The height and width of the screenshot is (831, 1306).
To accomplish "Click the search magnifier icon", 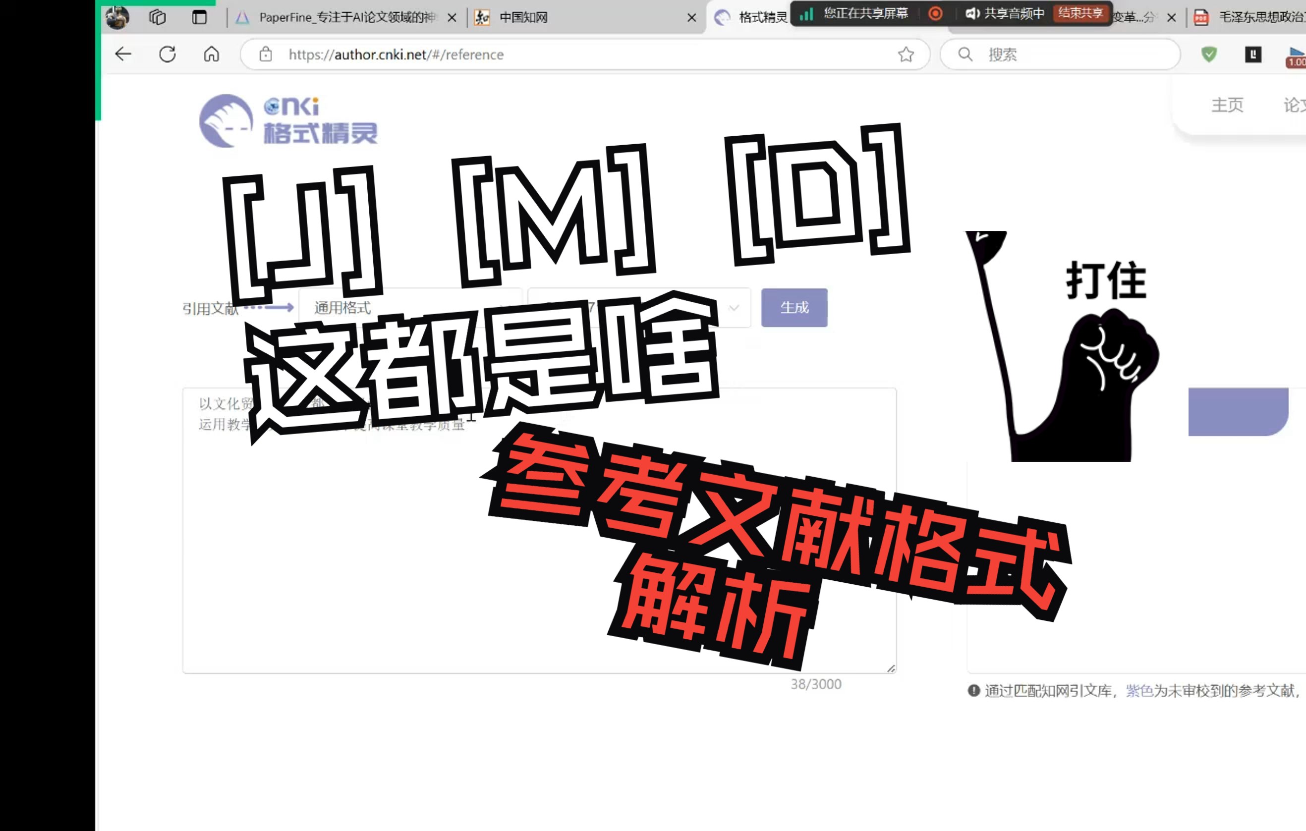I will [x=965, y=54].
